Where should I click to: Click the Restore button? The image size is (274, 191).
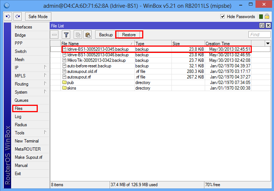coord(129,35)
